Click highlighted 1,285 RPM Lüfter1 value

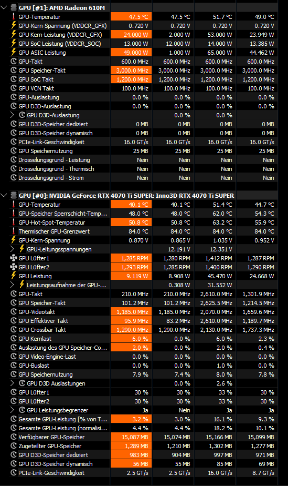click(131, 258)
